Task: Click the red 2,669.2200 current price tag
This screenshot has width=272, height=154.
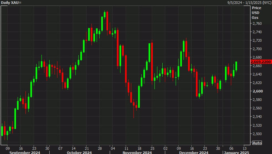Action: [x=261, y=62]
